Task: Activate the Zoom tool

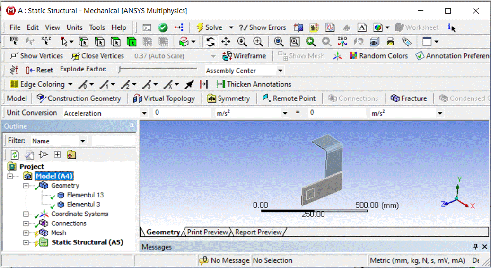Action: click(242, 41)
